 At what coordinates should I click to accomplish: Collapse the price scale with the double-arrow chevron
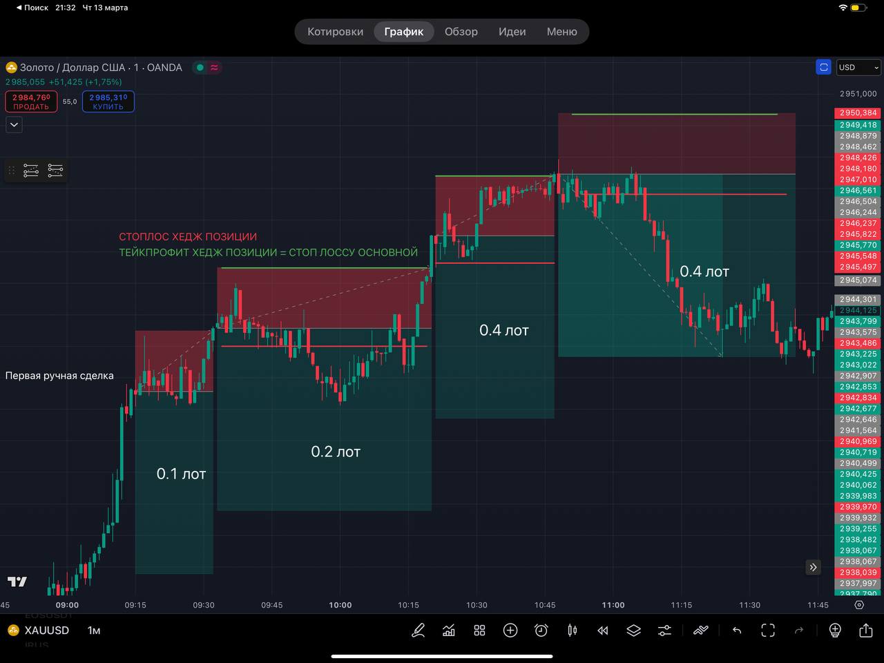[813, 567]
